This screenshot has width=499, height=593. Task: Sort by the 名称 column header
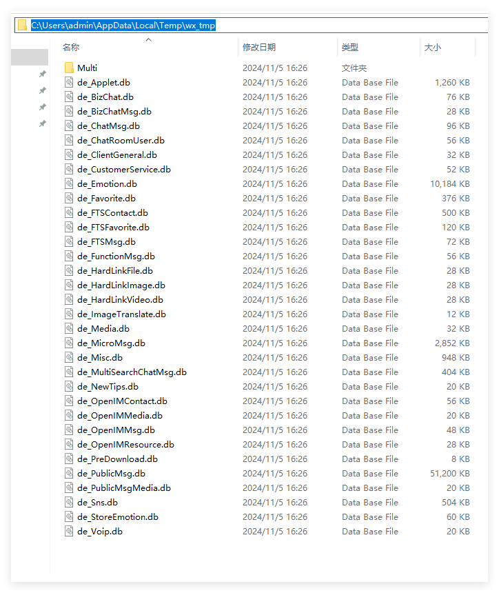(x=71, y=48)
